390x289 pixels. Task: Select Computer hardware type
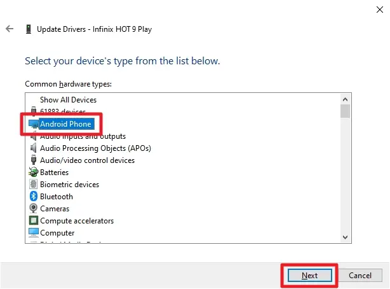[x=57, y=233]
